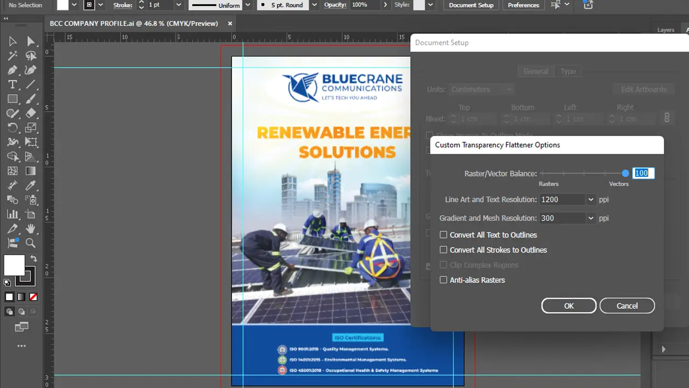Turn on Anti-alias Rasters
The height and width of the screenshot is (388, 689).
click(443, 280)
